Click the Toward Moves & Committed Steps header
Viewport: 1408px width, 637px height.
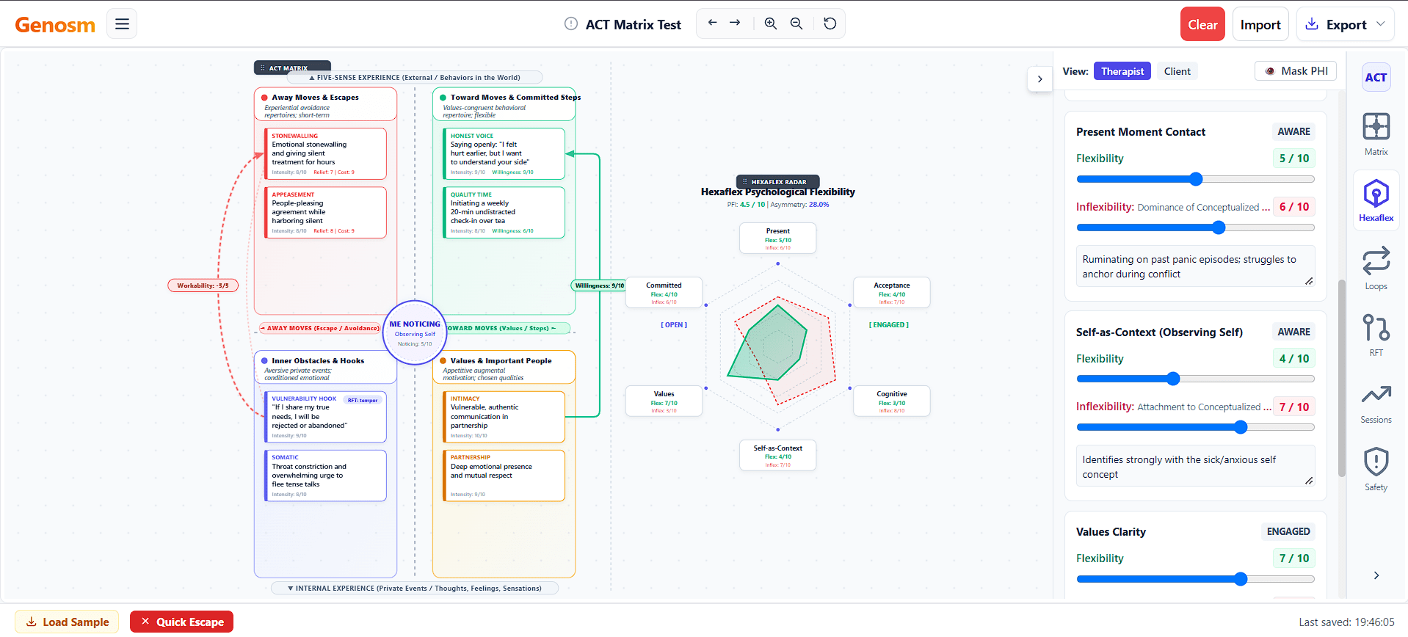click(504, 104)
